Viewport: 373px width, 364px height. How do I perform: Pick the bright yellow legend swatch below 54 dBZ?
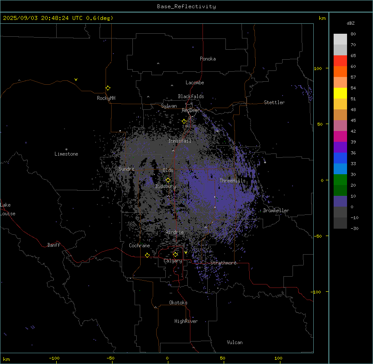pyautogui.click(x=340, y=93)
